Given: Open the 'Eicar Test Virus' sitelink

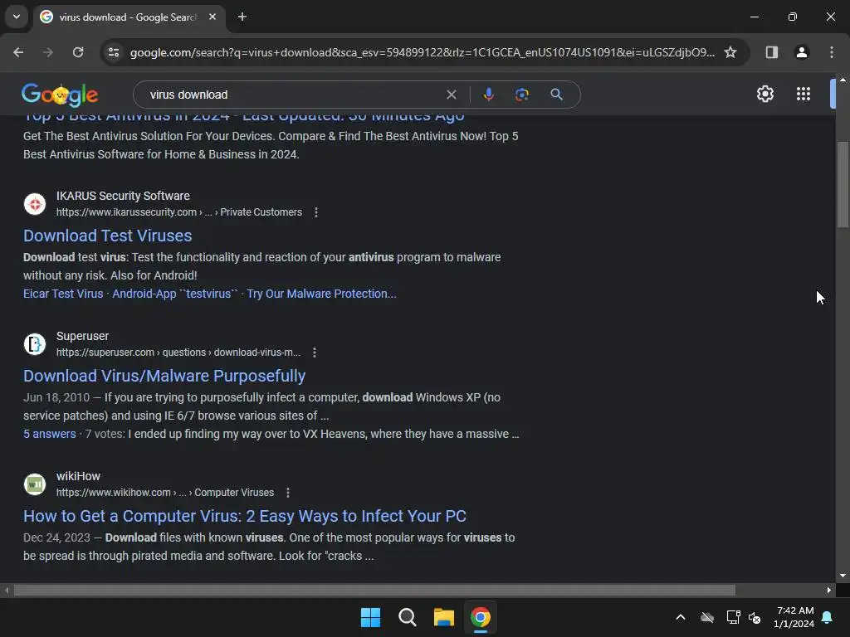Looking at the screenshot, I should pos(63,294).
